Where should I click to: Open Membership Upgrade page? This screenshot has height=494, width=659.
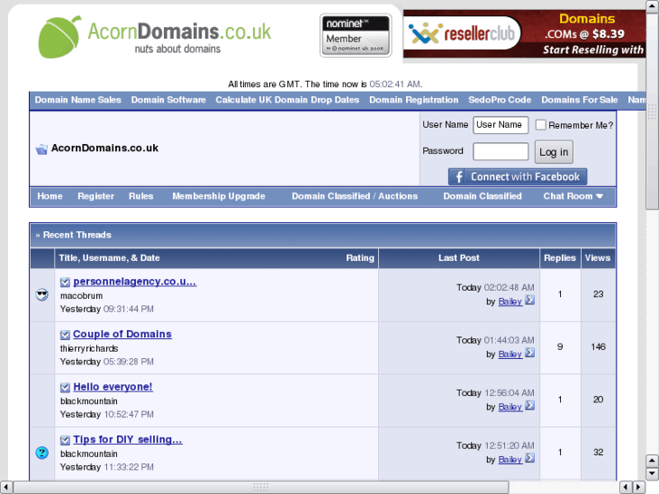click(x=218, y=197)
